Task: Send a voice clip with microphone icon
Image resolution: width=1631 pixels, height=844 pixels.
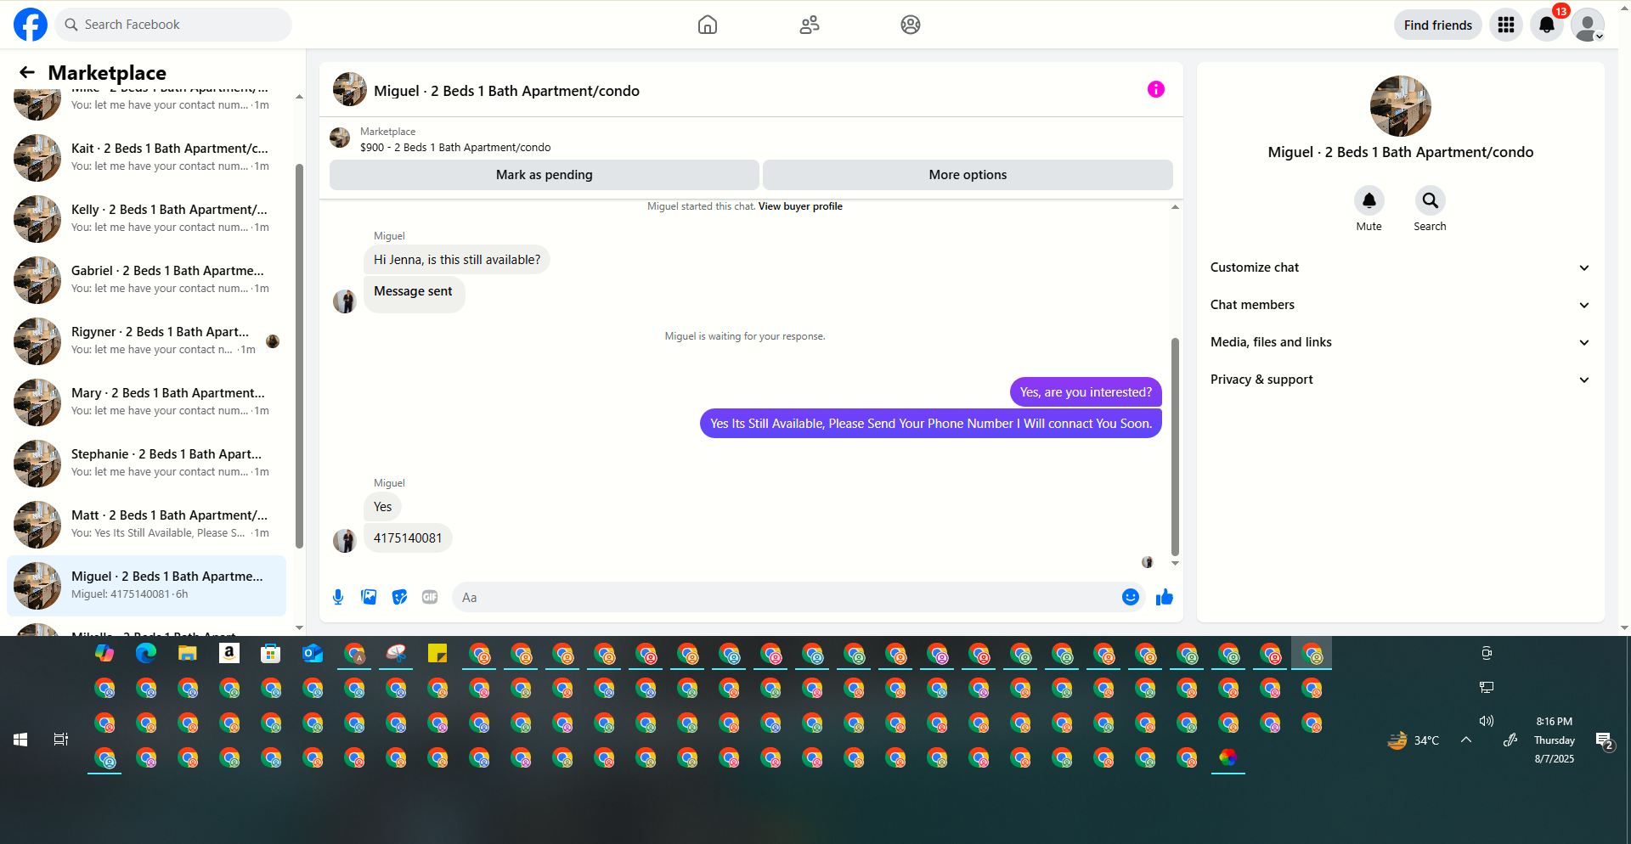Action: pos(338,597)
